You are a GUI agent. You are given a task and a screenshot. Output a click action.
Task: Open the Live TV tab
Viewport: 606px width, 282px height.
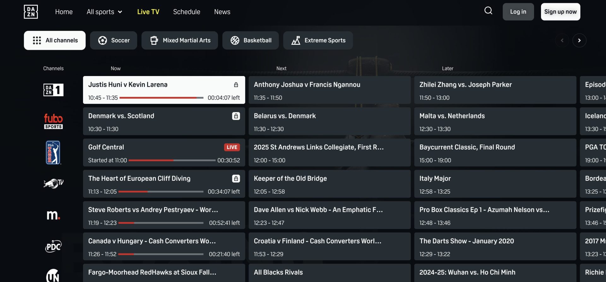[x=148, y=12]
